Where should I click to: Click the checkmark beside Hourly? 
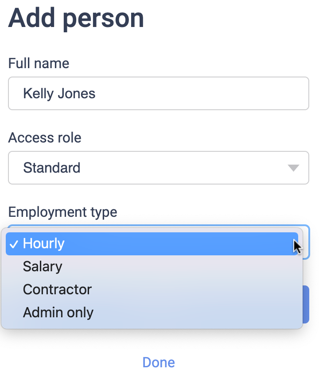14,244
